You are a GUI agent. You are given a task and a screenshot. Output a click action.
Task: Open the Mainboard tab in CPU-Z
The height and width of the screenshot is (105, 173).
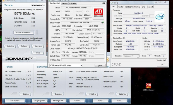coord(129,7)
